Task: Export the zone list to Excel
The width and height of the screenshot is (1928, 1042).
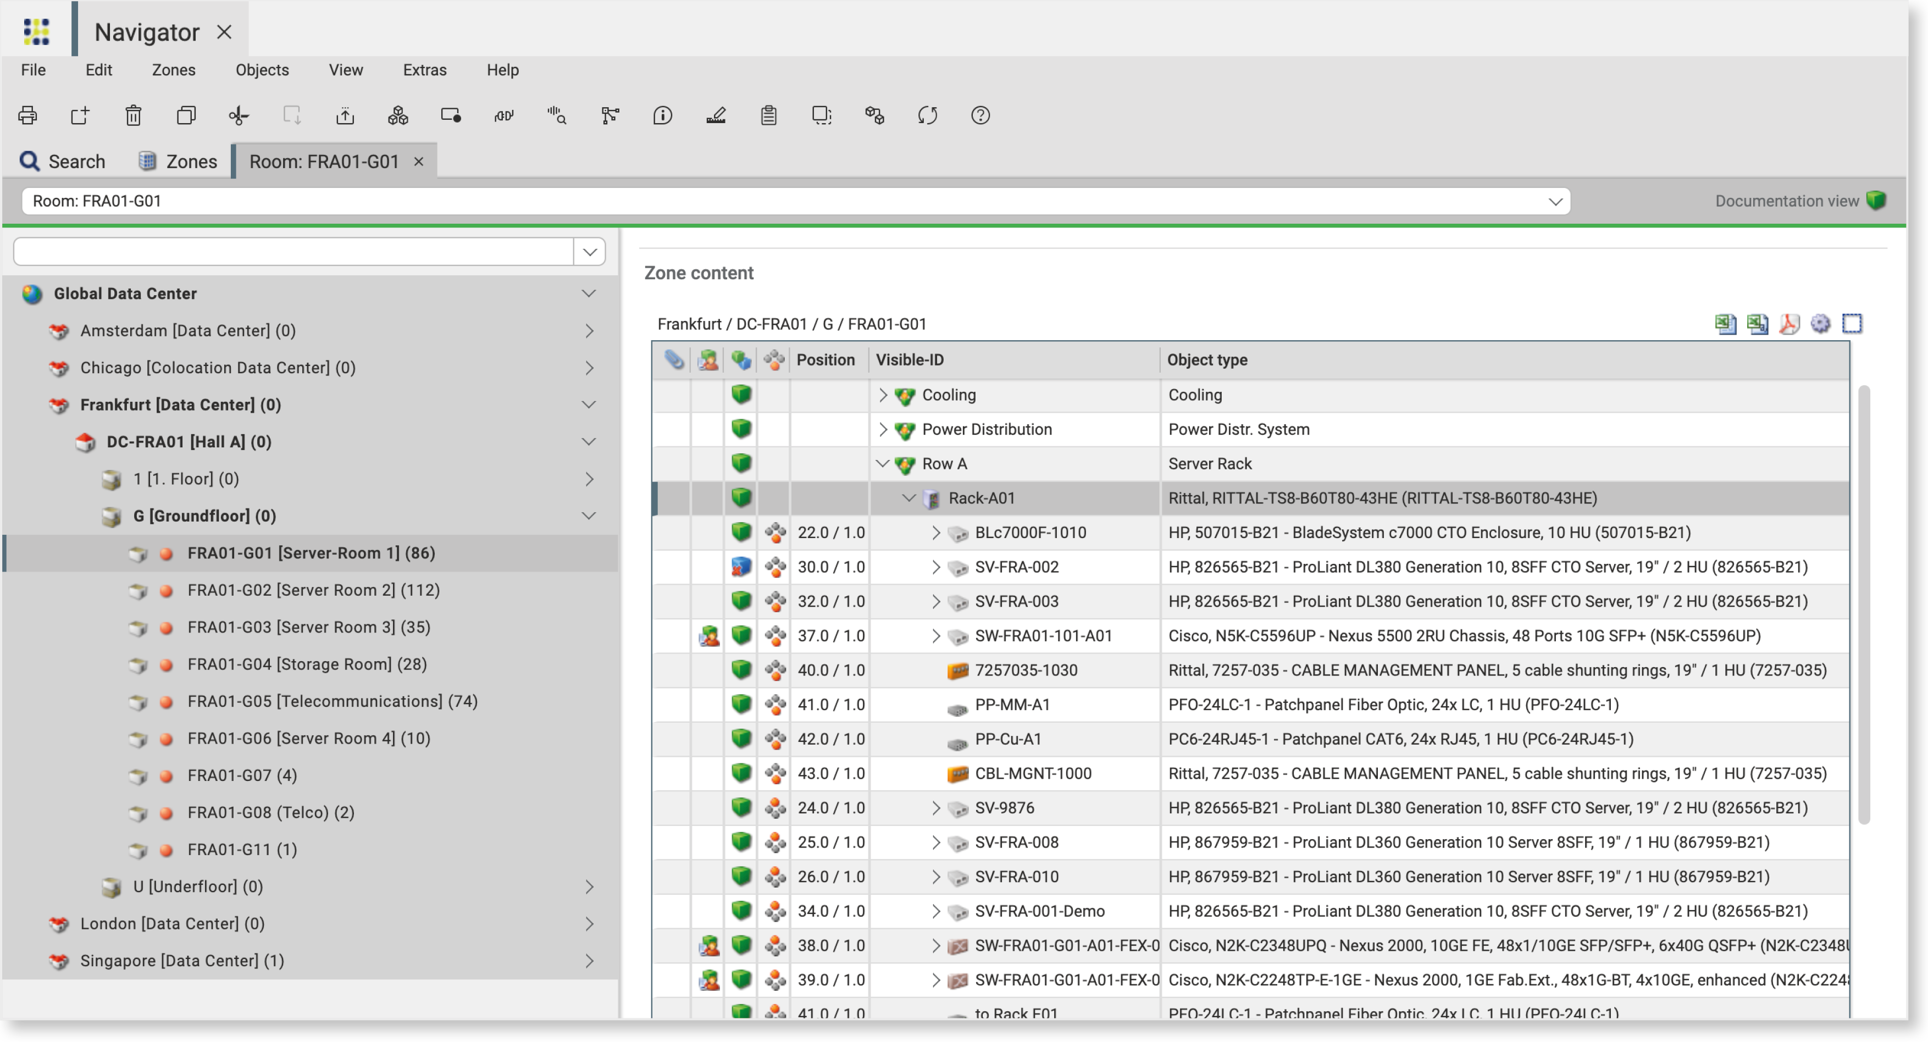Action: 1725,323
